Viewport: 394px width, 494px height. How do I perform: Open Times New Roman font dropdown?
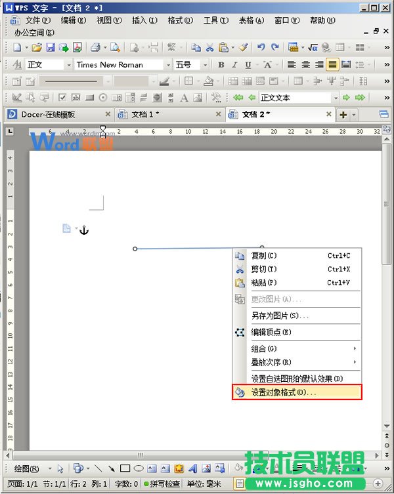point(169,65)
